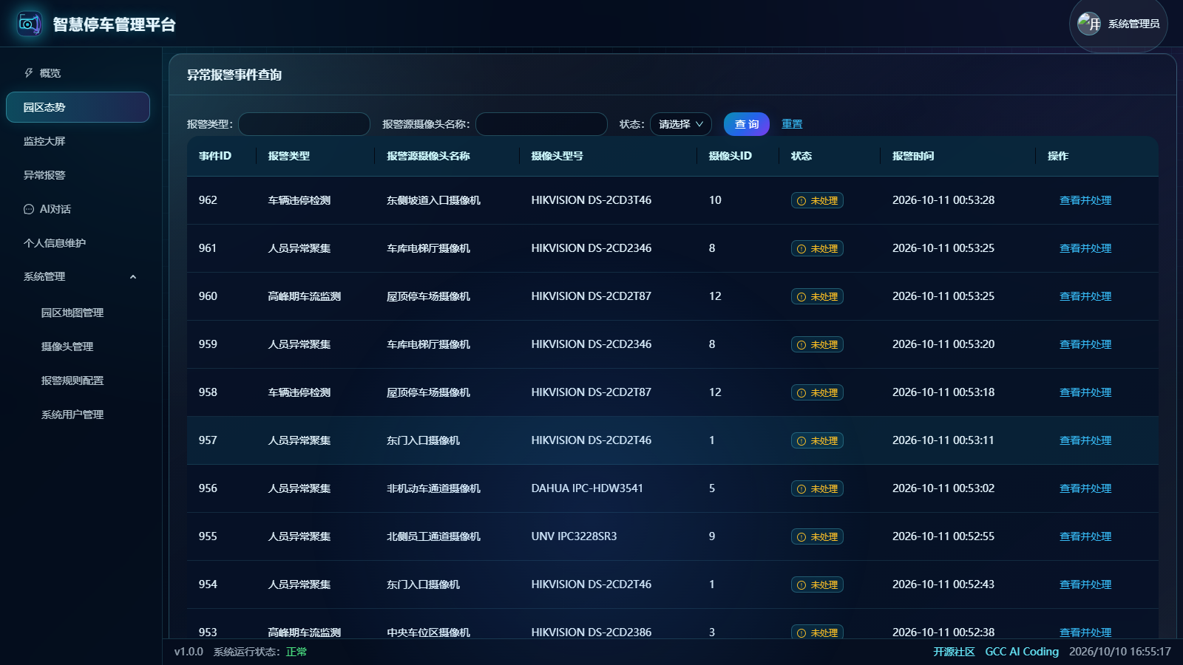
Task: View and handle event 956
Action: tap(1085, 488)
